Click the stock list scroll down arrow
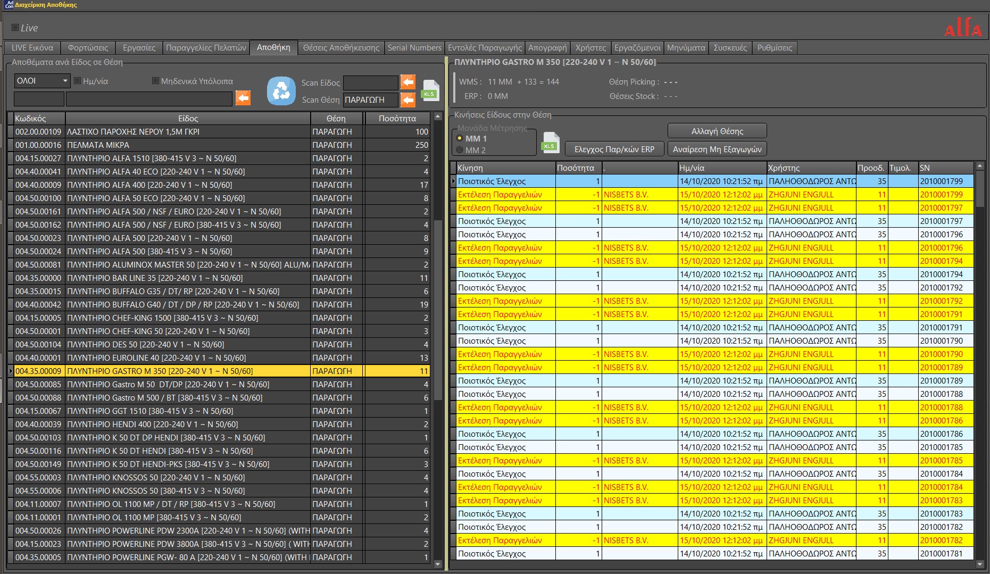The image size is (990, 574). (438, 564)
